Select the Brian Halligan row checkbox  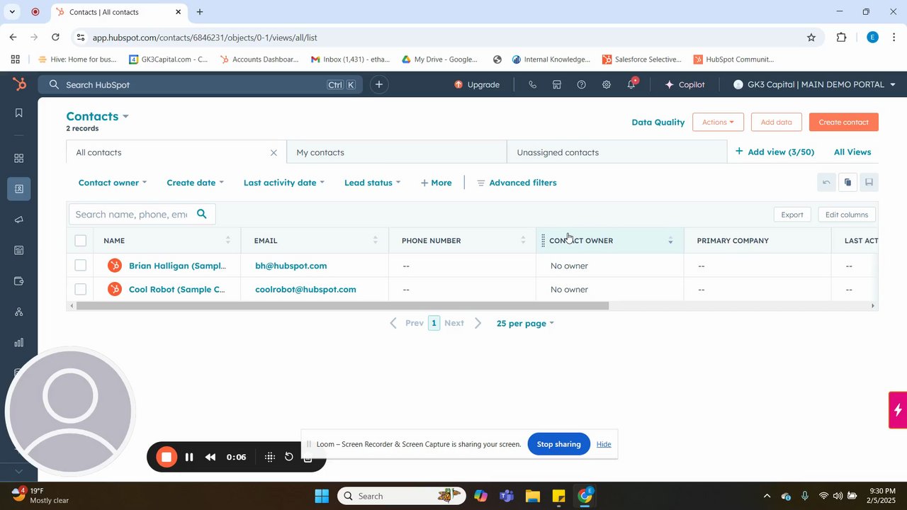81,266
